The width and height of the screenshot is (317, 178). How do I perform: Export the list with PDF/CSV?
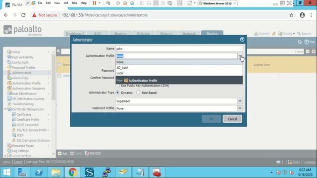93,154
